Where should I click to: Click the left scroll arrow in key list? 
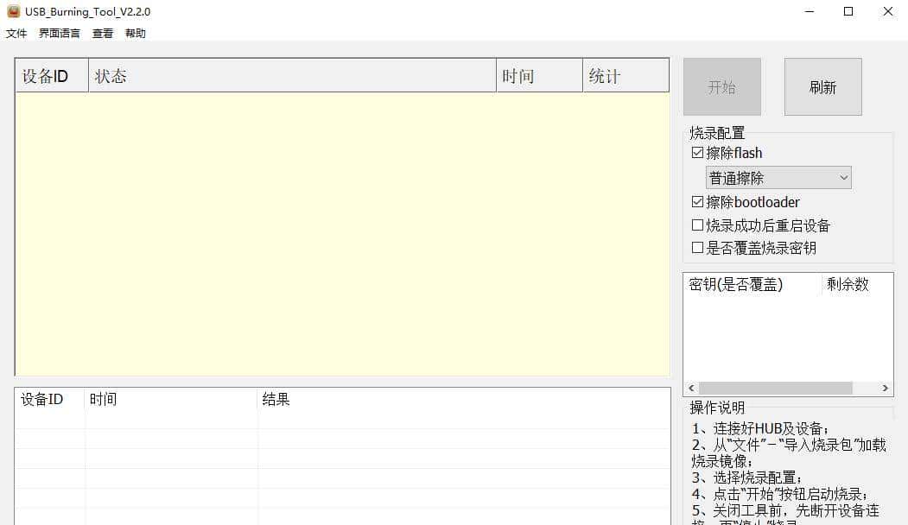pyautogui.click(x=690, y=389)
